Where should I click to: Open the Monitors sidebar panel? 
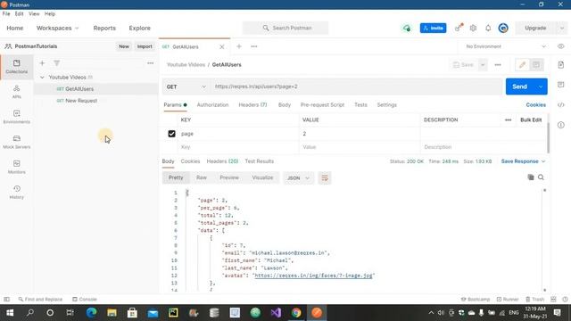pos(17,167)
